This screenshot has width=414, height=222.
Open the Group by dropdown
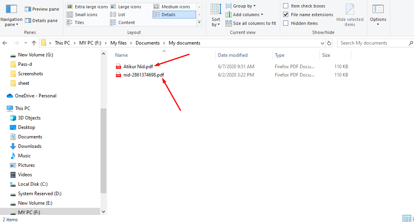coord(241,6)
